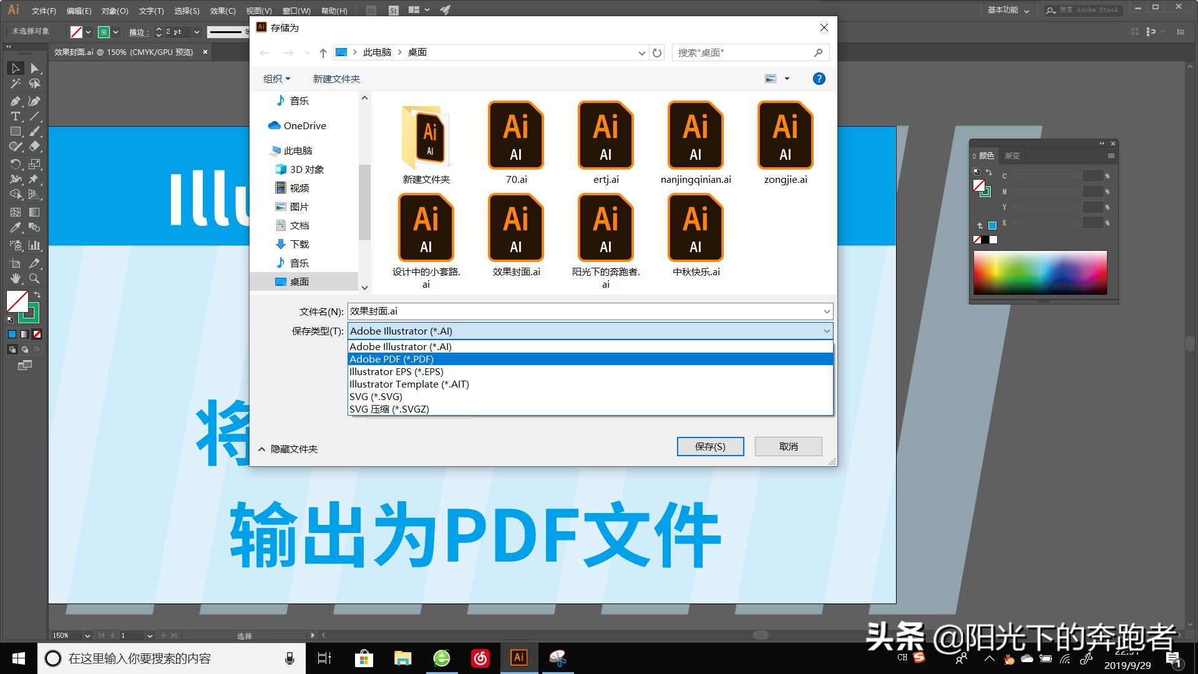The width and height of the screenshot is (1198, 674).
Task: Switch to the 渐变 tab in Color panel
Action: pyautogui.click(x=1012, y=155)
